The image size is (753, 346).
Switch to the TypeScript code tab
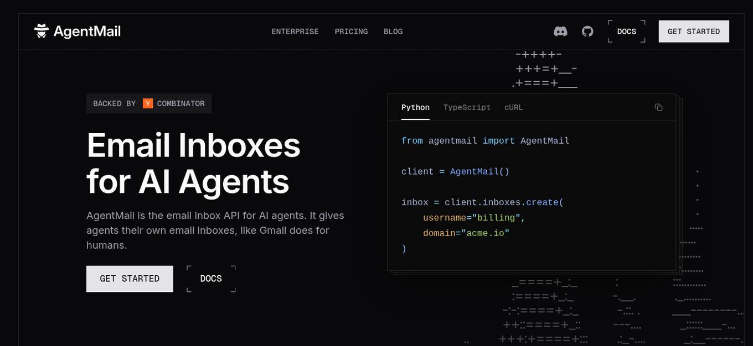(x=467, y=107)
